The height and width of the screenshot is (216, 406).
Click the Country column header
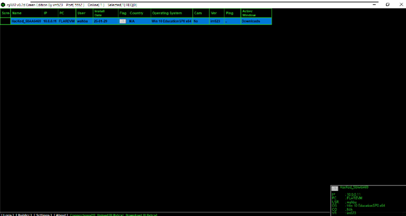click(x=140, y=13)
